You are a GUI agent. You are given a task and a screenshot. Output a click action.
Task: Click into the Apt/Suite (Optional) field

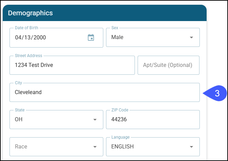(x=168, y=65)
